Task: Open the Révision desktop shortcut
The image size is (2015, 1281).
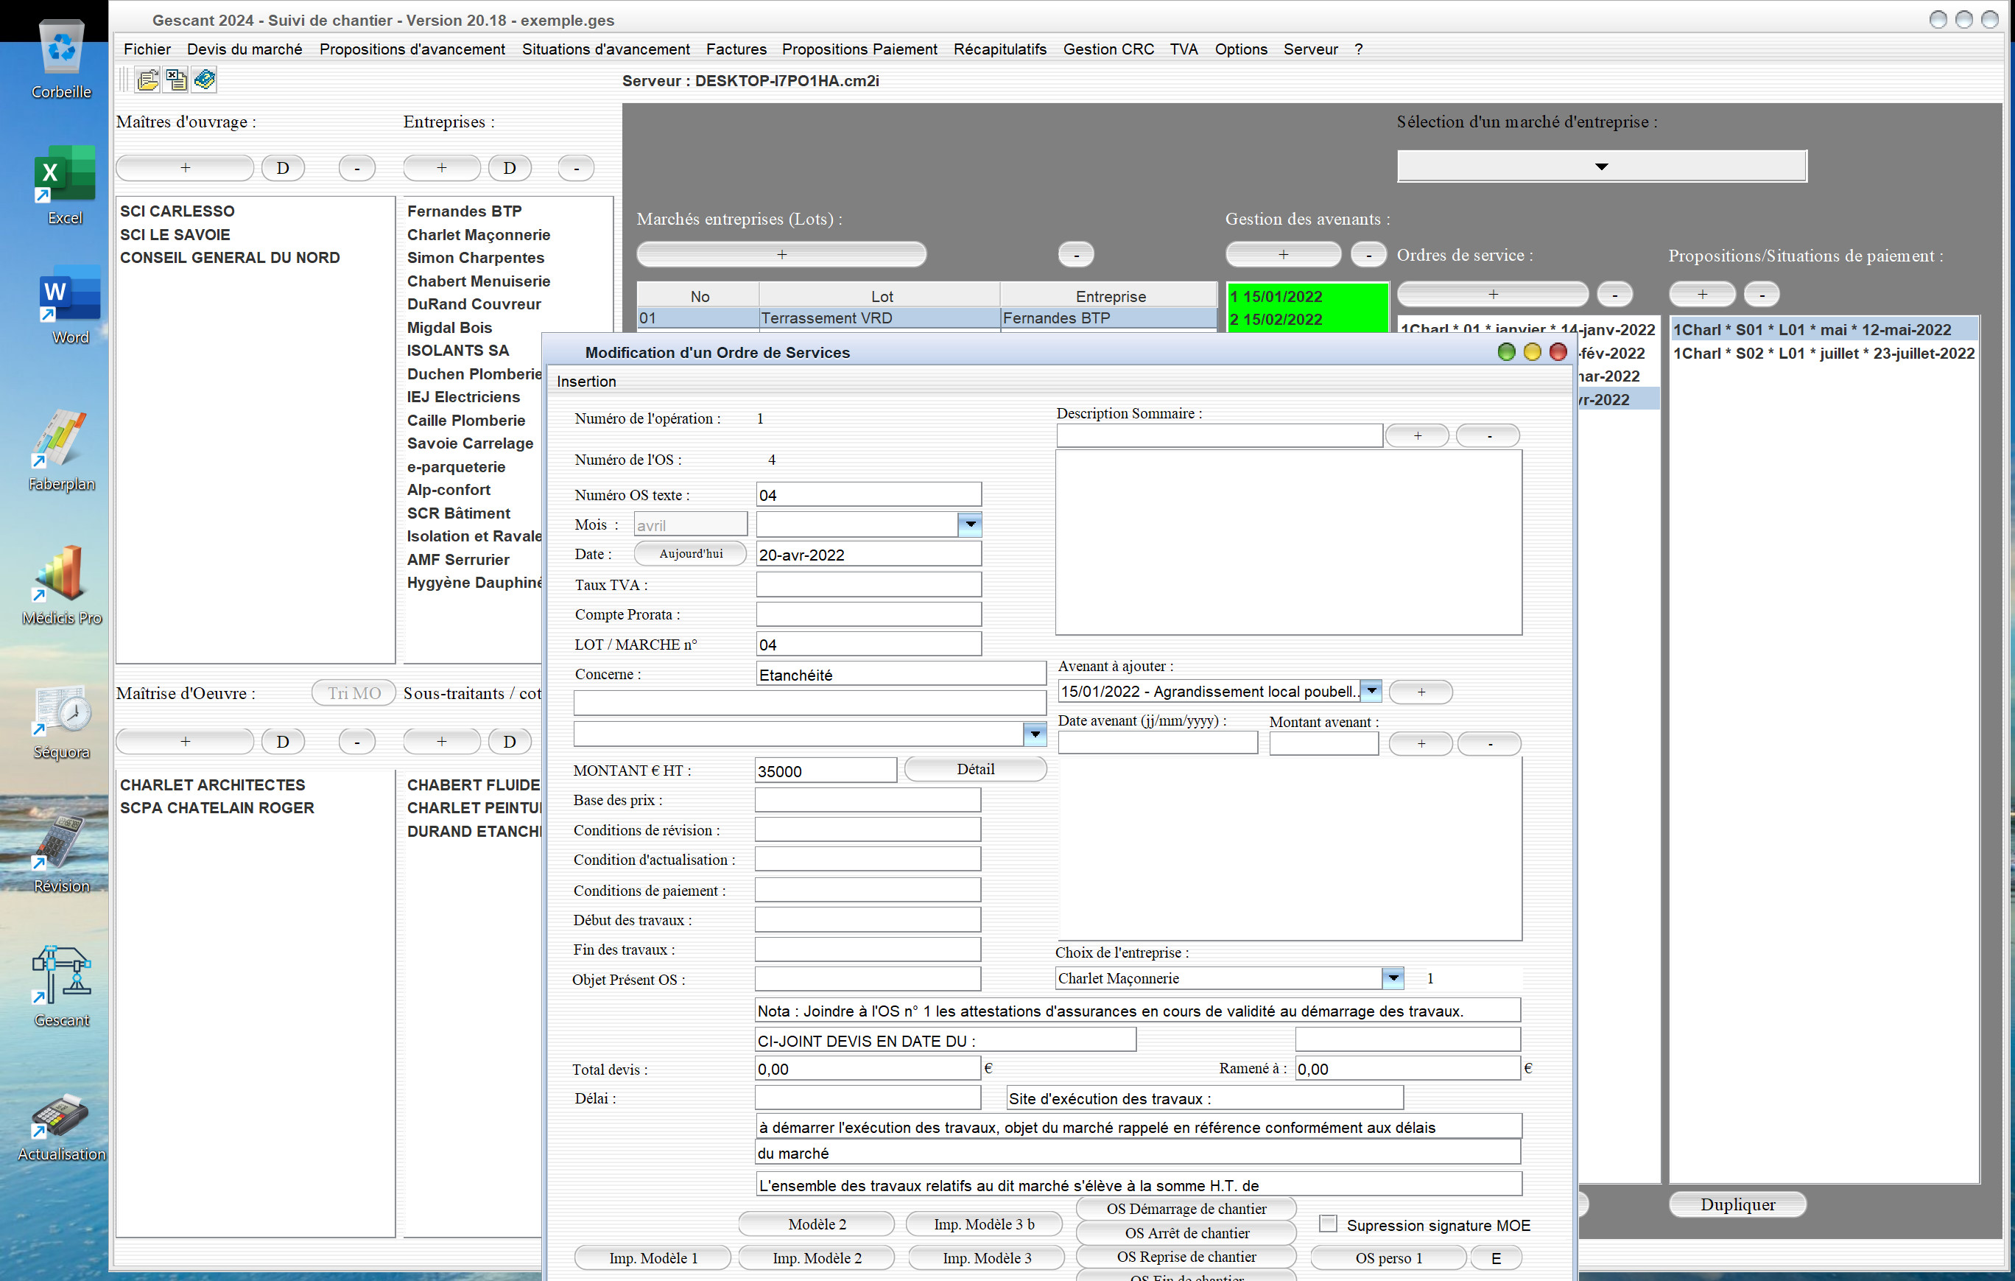Action: [x=62, y=855]
